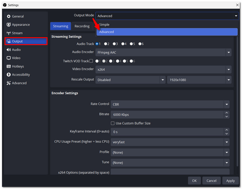Click the OK button

pyautogui.click(x=194, y=181)
